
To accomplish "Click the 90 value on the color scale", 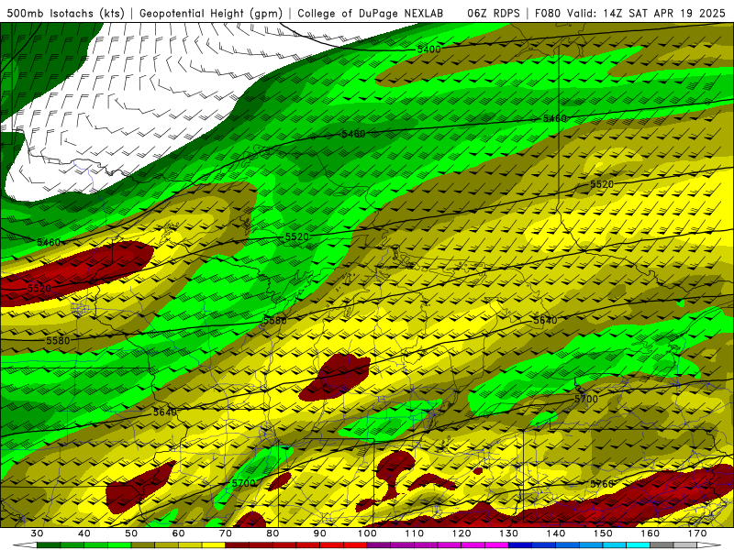I will (x=319, y=533).
